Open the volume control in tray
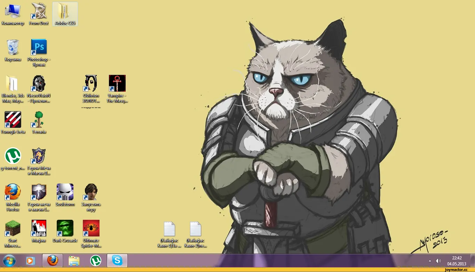 coord(438,261)
